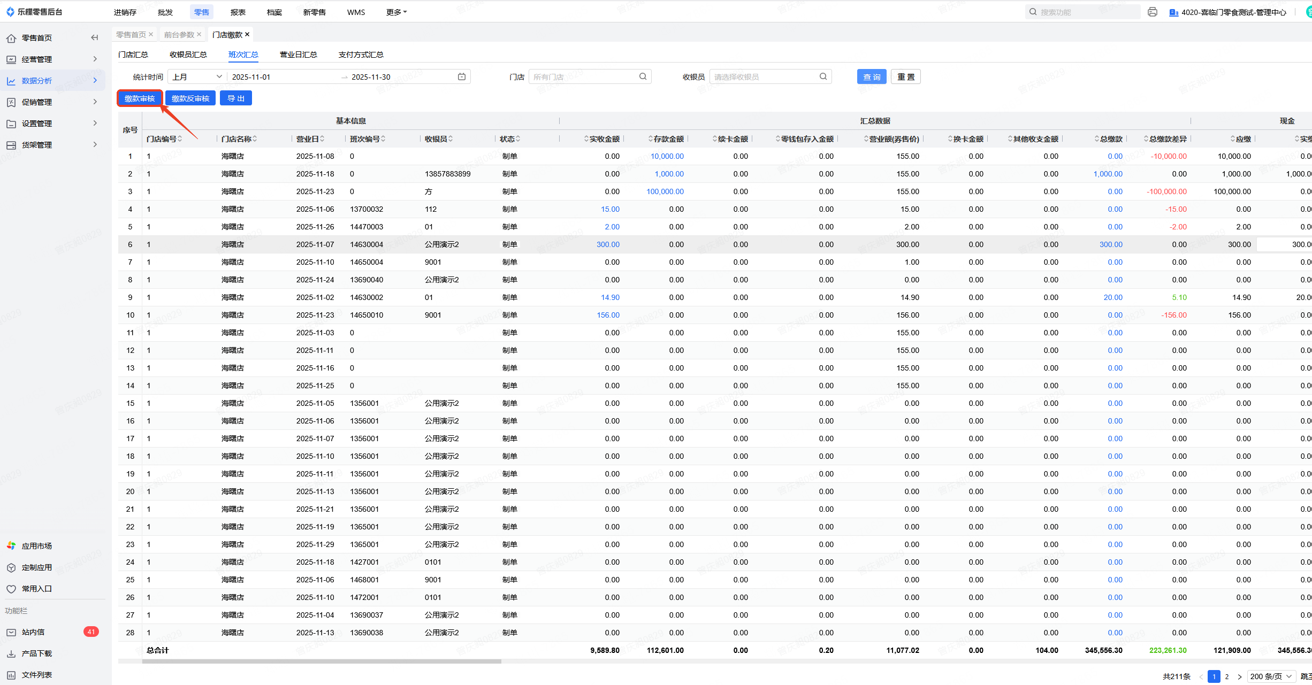Open 产品下载 from the sidebar
Screen dimensions: 1312x685
[36, 653]
